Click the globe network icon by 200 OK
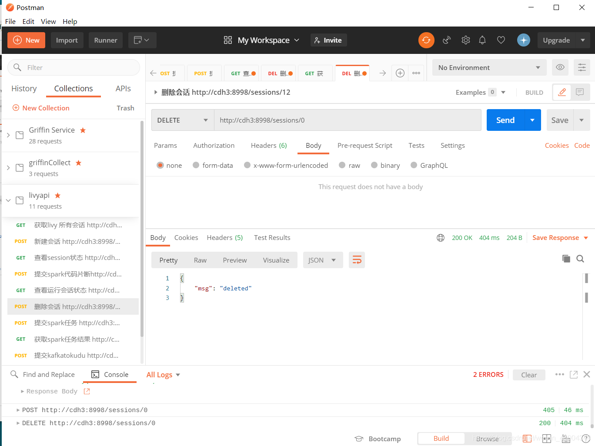The width and height of the screenshot is (595, 446). [x=441, y=238]
